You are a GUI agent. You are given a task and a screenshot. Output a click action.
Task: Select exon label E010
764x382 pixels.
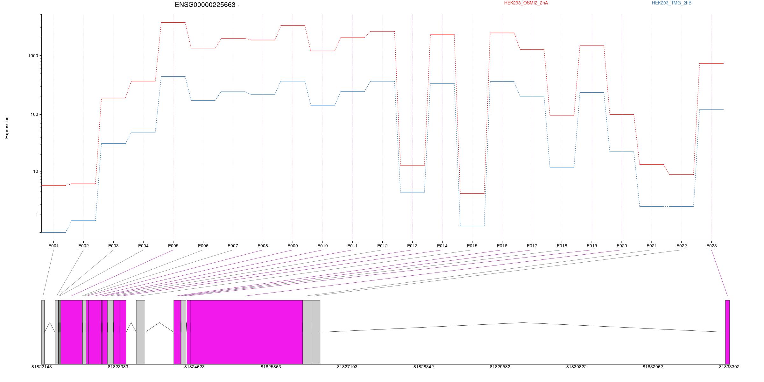point(322,246)
